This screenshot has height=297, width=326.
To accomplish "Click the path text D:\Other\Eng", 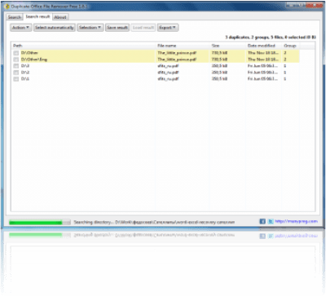I will tap(34, 60).
